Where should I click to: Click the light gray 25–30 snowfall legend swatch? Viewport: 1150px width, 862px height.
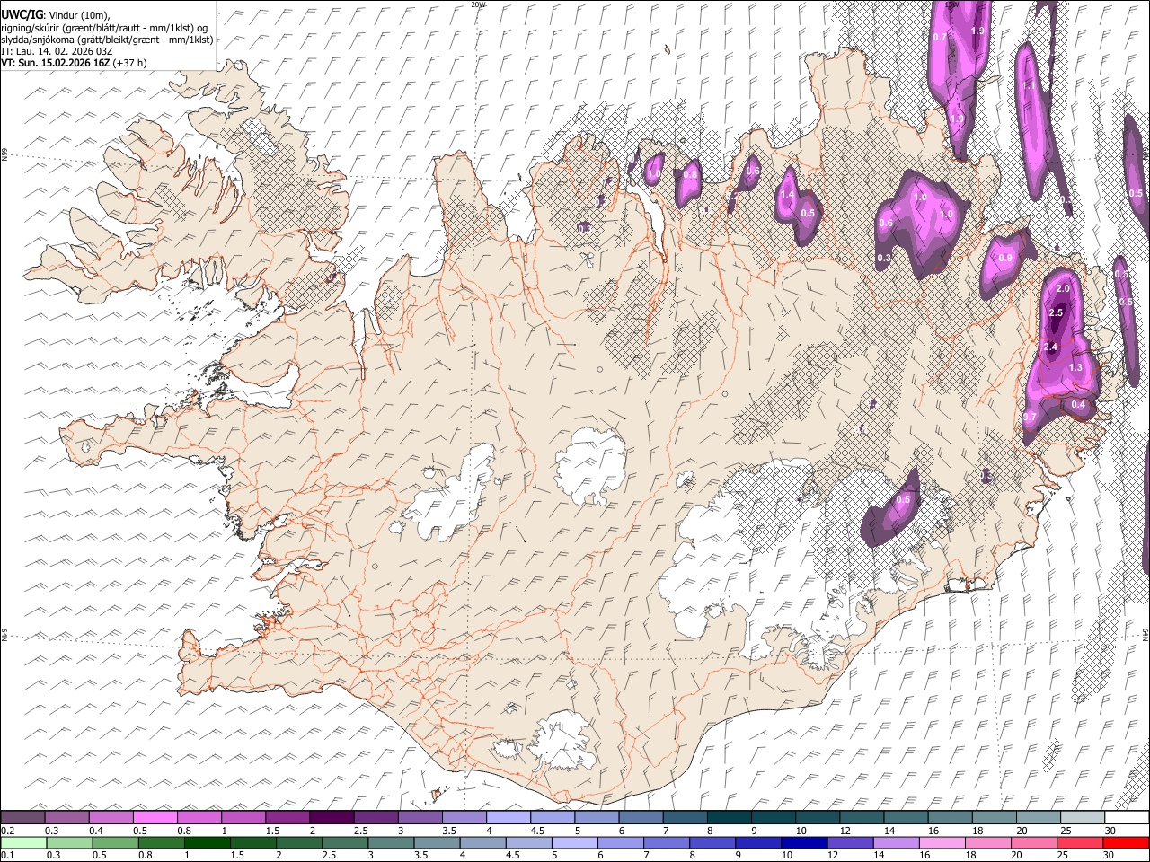point(1082,817)
